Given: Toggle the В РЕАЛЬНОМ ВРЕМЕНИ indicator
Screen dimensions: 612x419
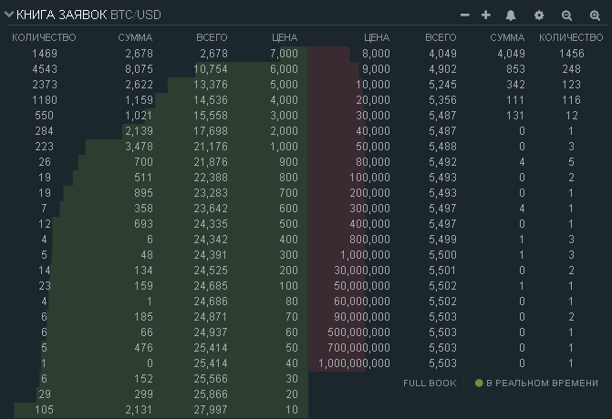Looking at the screenshot, I should tap(536, 383).
